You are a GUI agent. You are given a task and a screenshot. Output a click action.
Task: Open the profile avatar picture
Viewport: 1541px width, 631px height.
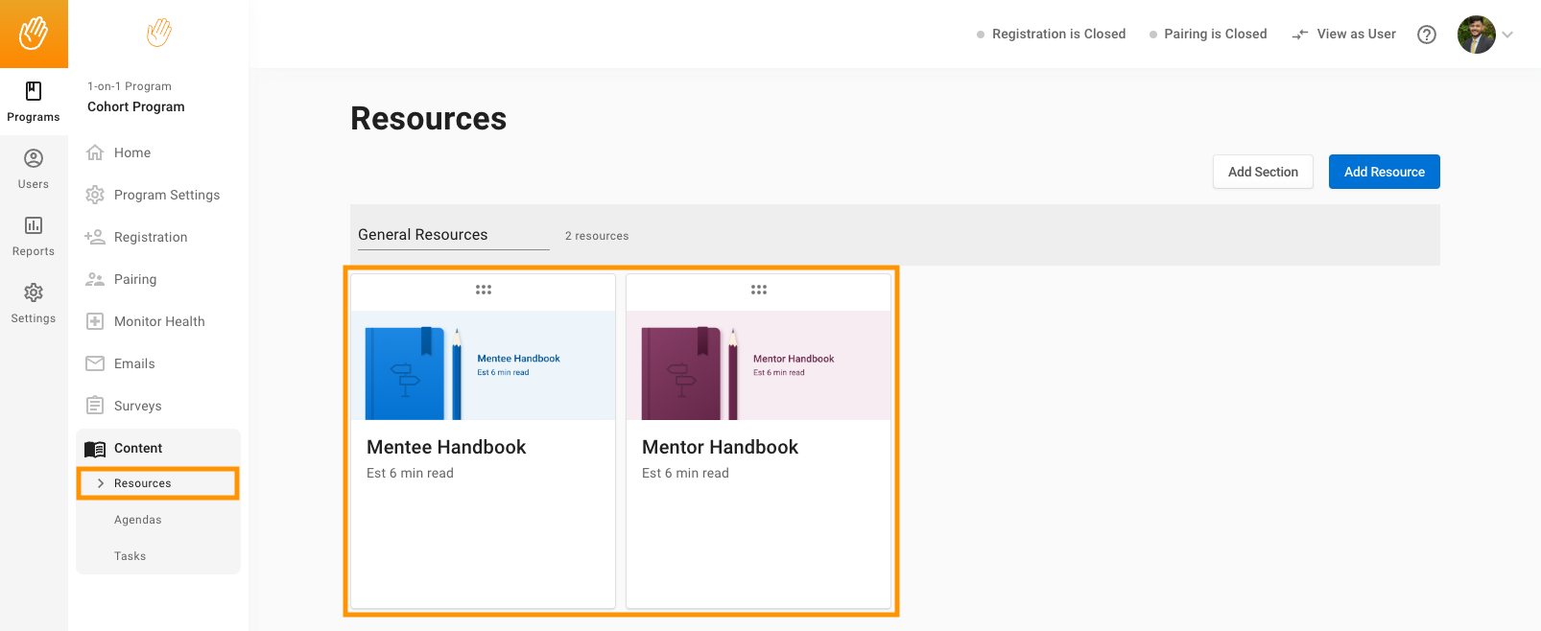click(1476, 35)
